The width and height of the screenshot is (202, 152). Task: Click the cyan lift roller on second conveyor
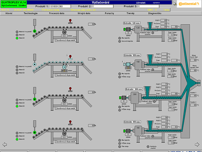[x=35, y=64]
